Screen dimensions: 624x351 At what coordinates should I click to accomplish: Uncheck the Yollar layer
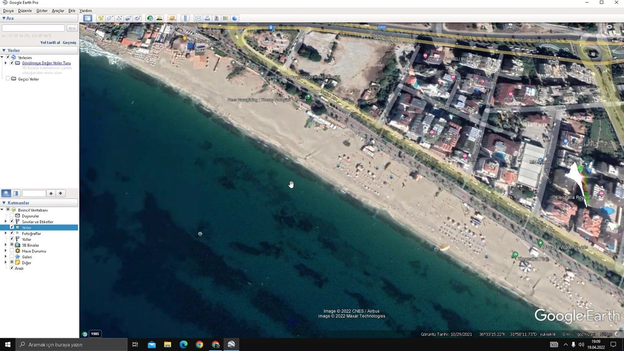pos(12,239)
